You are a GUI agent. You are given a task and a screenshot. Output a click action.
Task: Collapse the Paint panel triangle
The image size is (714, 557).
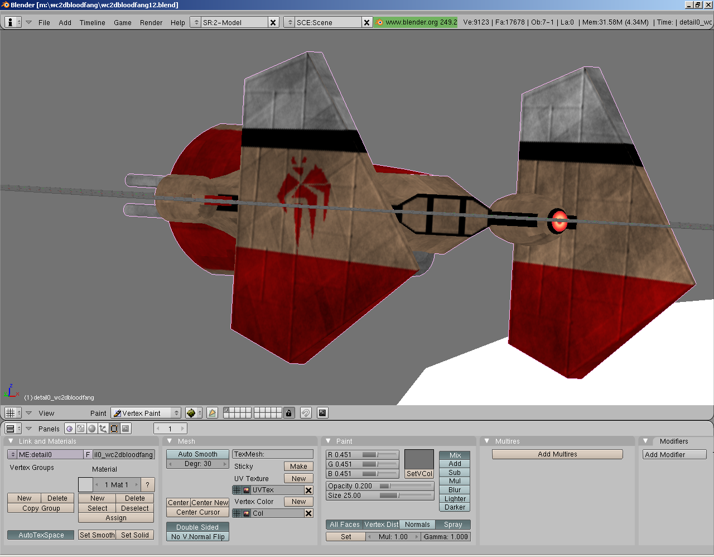(x=329, y=441)
